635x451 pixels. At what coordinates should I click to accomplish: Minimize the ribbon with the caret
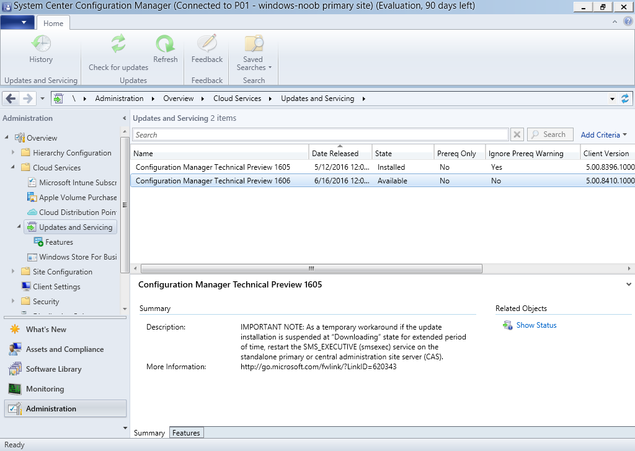click(615, 22)
